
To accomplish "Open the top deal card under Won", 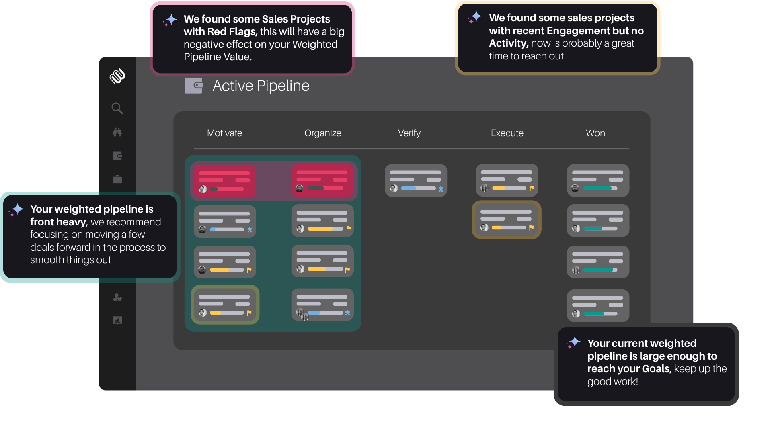I will pos(598,180).
